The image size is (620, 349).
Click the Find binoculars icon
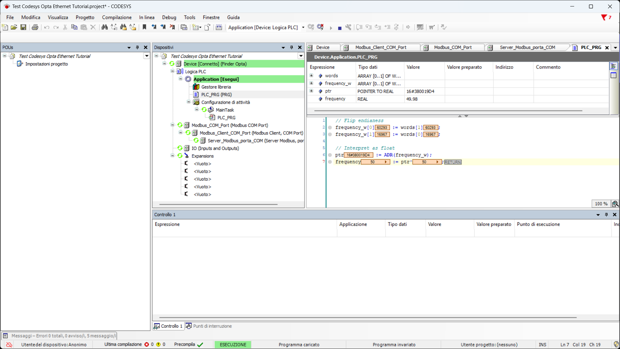[104, 27]
